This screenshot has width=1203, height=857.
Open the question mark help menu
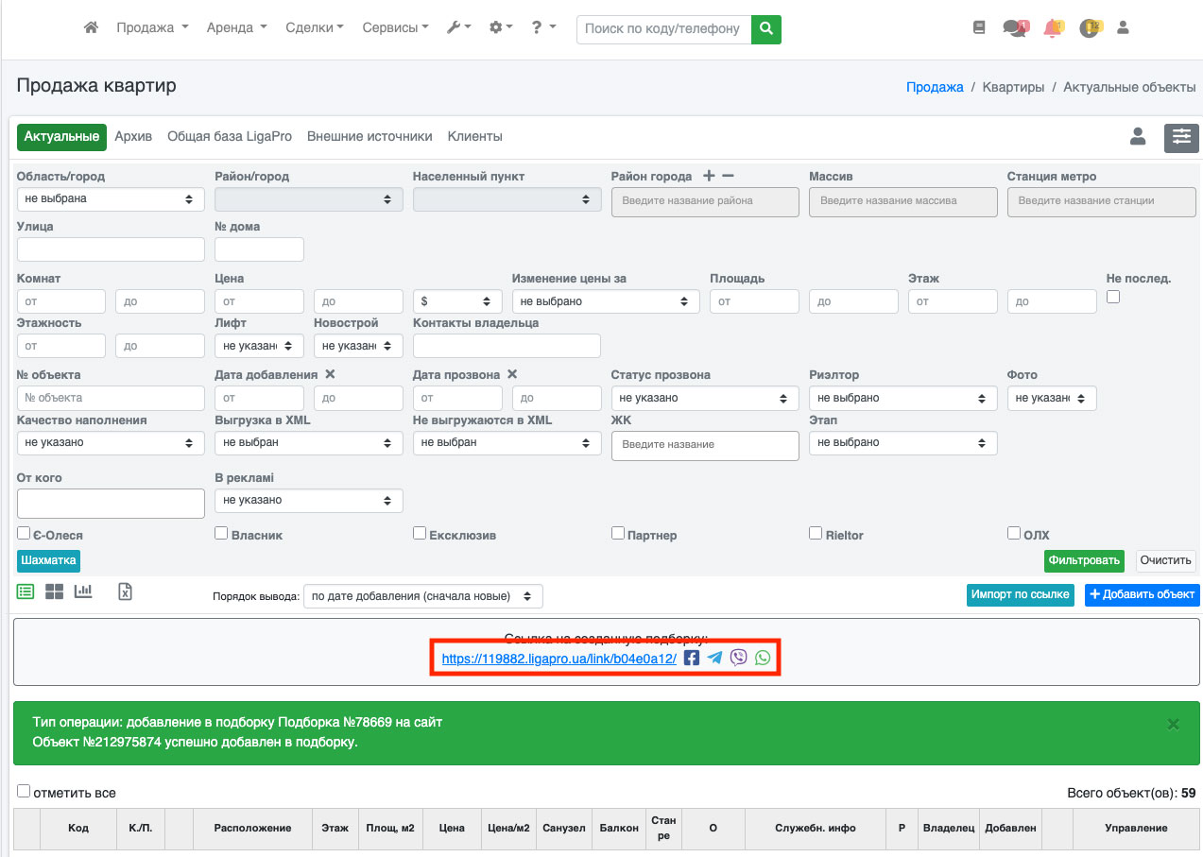pyautogui.click(x=543, y=28)
